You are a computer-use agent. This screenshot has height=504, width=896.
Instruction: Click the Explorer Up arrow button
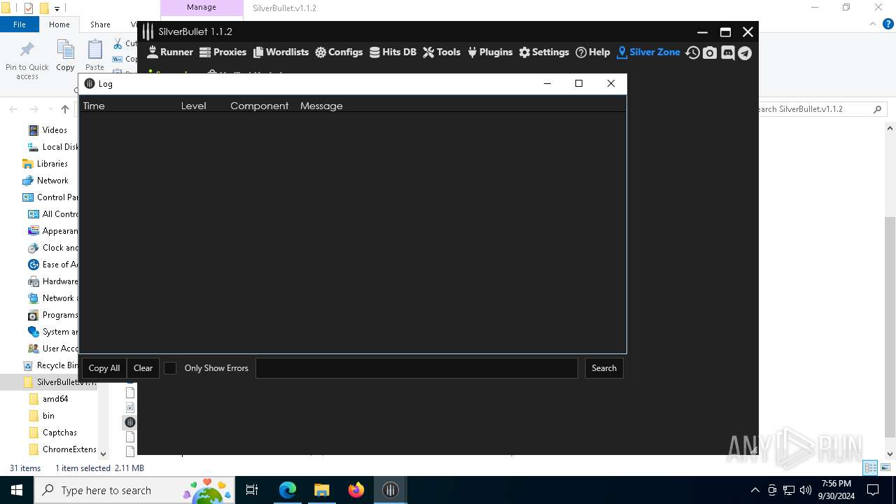(x=65, y=109)
